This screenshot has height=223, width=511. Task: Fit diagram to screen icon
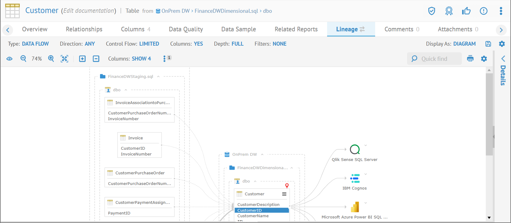[64, 59]
